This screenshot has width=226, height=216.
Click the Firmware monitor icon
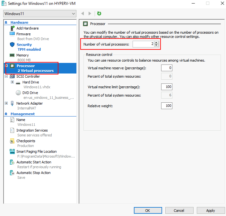pos(12,34)
